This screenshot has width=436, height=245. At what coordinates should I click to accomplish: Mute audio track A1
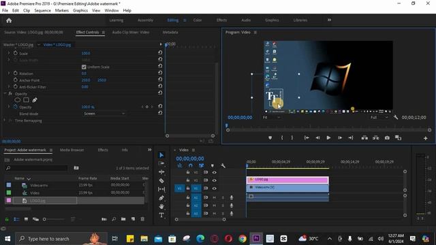coord(214,197)
